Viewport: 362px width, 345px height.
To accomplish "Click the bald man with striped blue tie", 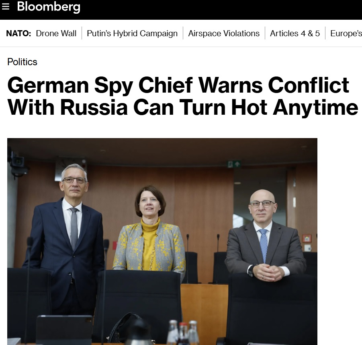I will point(265,236).
